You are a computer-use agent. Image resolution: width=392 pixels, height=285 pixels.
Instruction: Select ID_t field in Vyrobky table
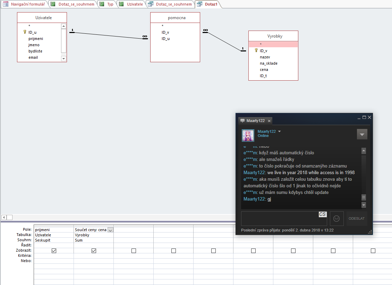point(263,76)
